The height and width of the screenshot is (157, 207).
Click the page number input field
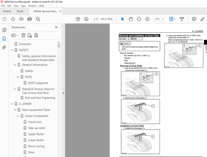(x=96, y=19)
